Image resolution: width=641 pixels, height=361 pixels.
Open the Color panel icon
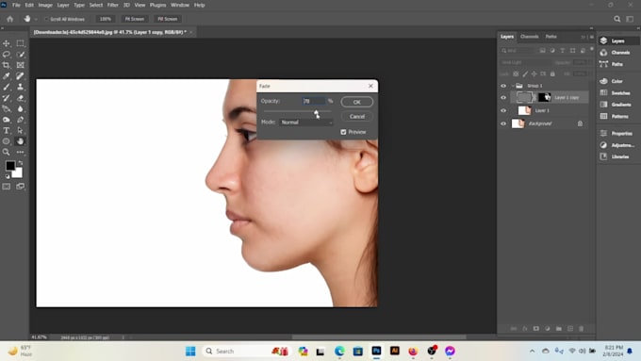coord(603,81)
